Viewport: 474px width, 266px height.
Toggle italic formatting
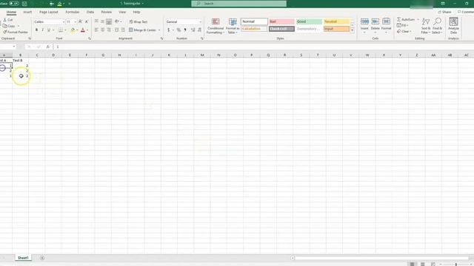coord(43,30)
